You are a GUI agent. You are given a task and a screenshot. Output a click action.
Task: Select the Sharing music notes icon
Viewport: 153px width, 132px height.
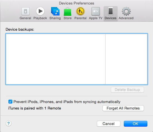click(x=55, y=11)
